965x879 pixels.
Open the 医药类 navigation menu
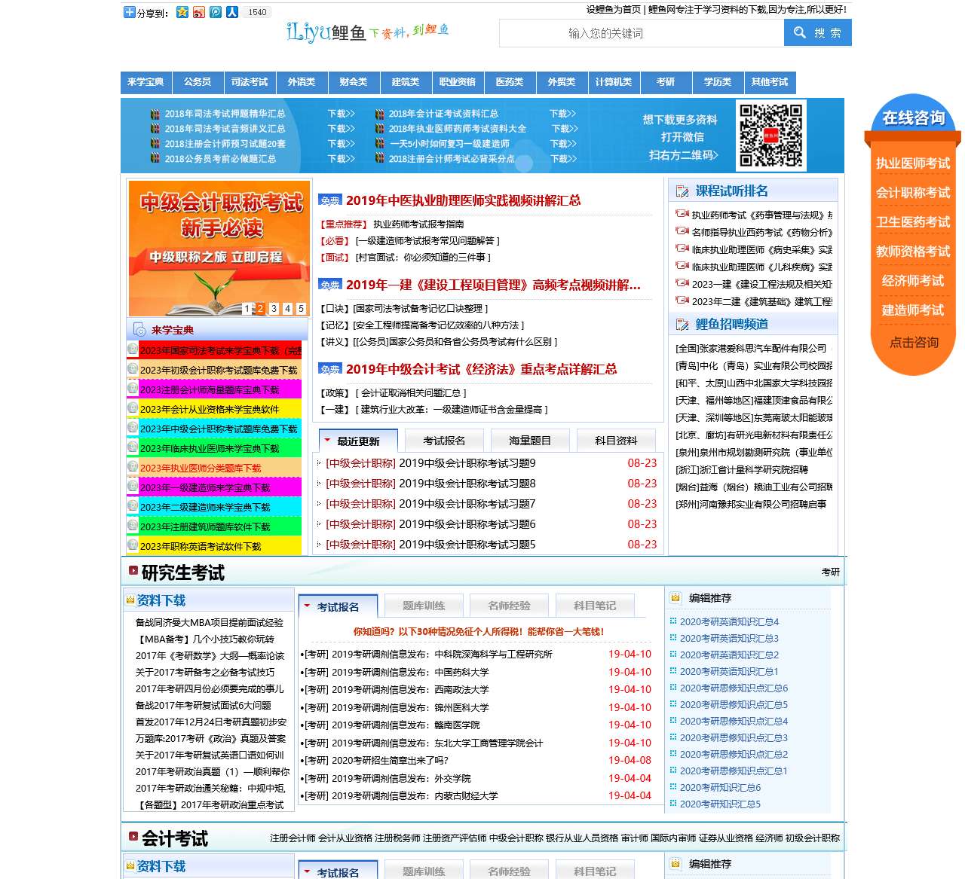(510, 82)
